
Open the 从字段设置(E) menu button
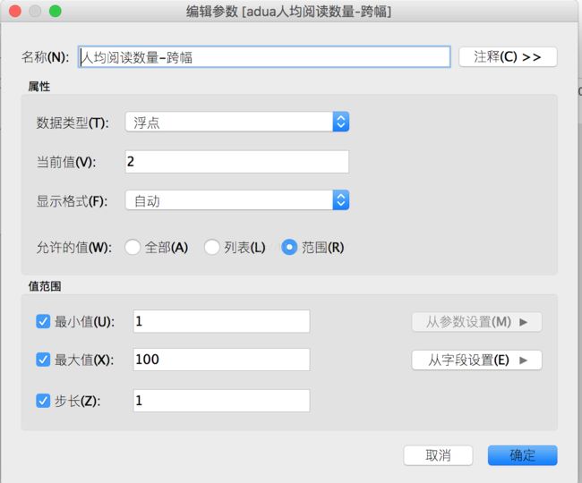click(476, 360)
